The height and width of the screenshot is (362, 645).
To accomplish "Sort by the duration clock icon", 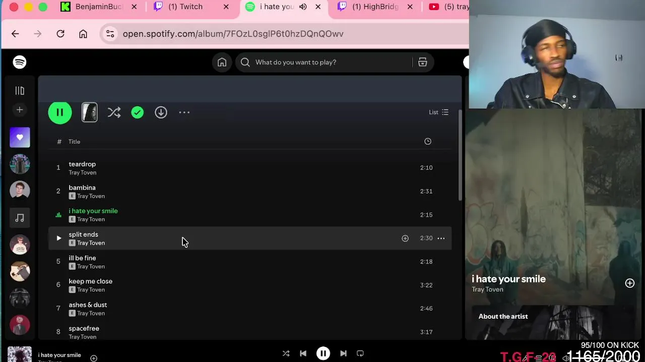I will pyautogui.click(x=427, y=141).
